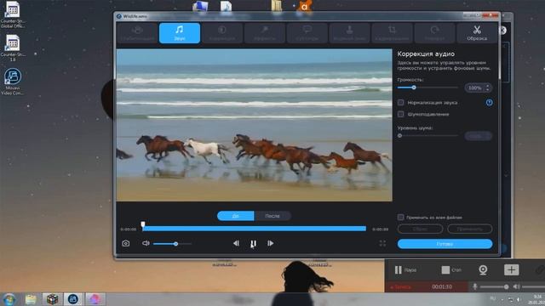Check the apply-to-all-files checkbox

pos(401,218)
